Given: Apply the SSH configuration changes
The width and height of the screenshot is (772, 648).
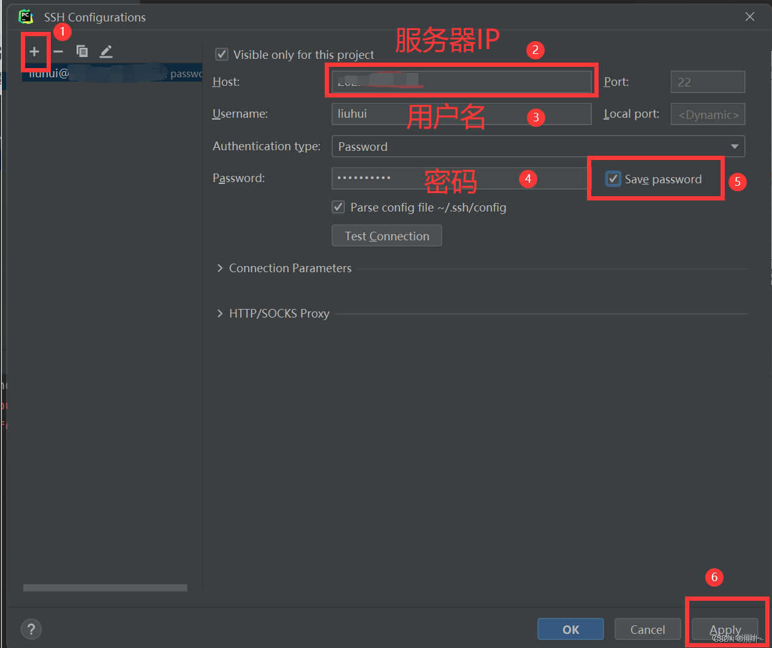Looking at the screenshot, I should coord(725,629).
